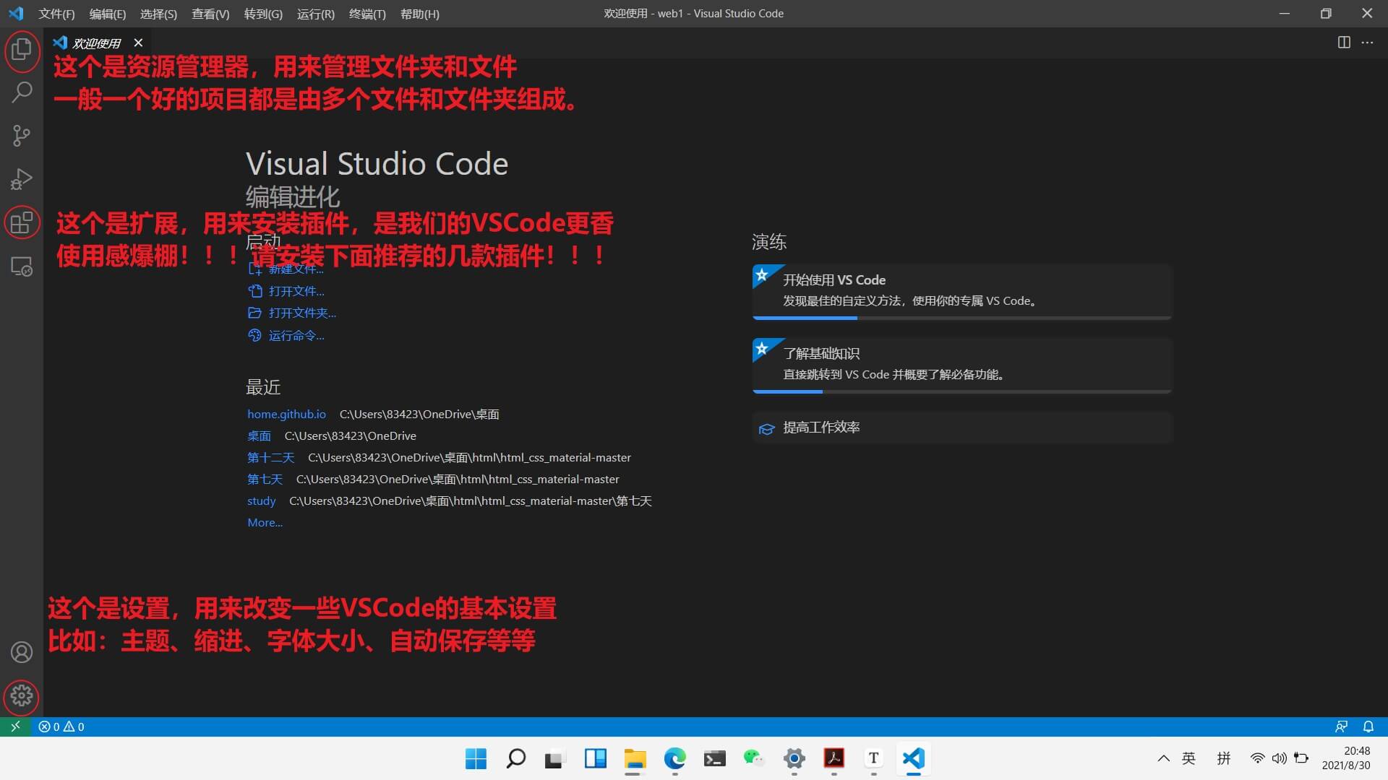Click the 运行命令... link
Image resolution: width=1388 pixels, height=780 pixels.
(286, 335)
